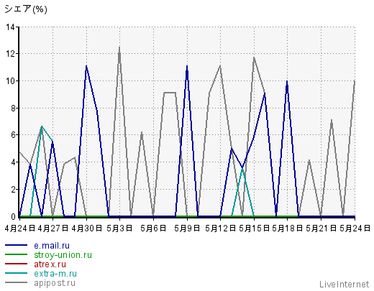
Task: Click the red atrex.ru color line
Action: click(17, 264)
